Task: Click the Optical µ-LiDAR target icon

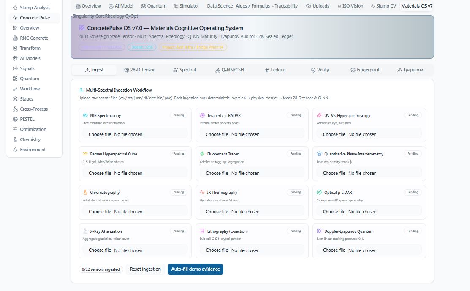Action: 319,193
